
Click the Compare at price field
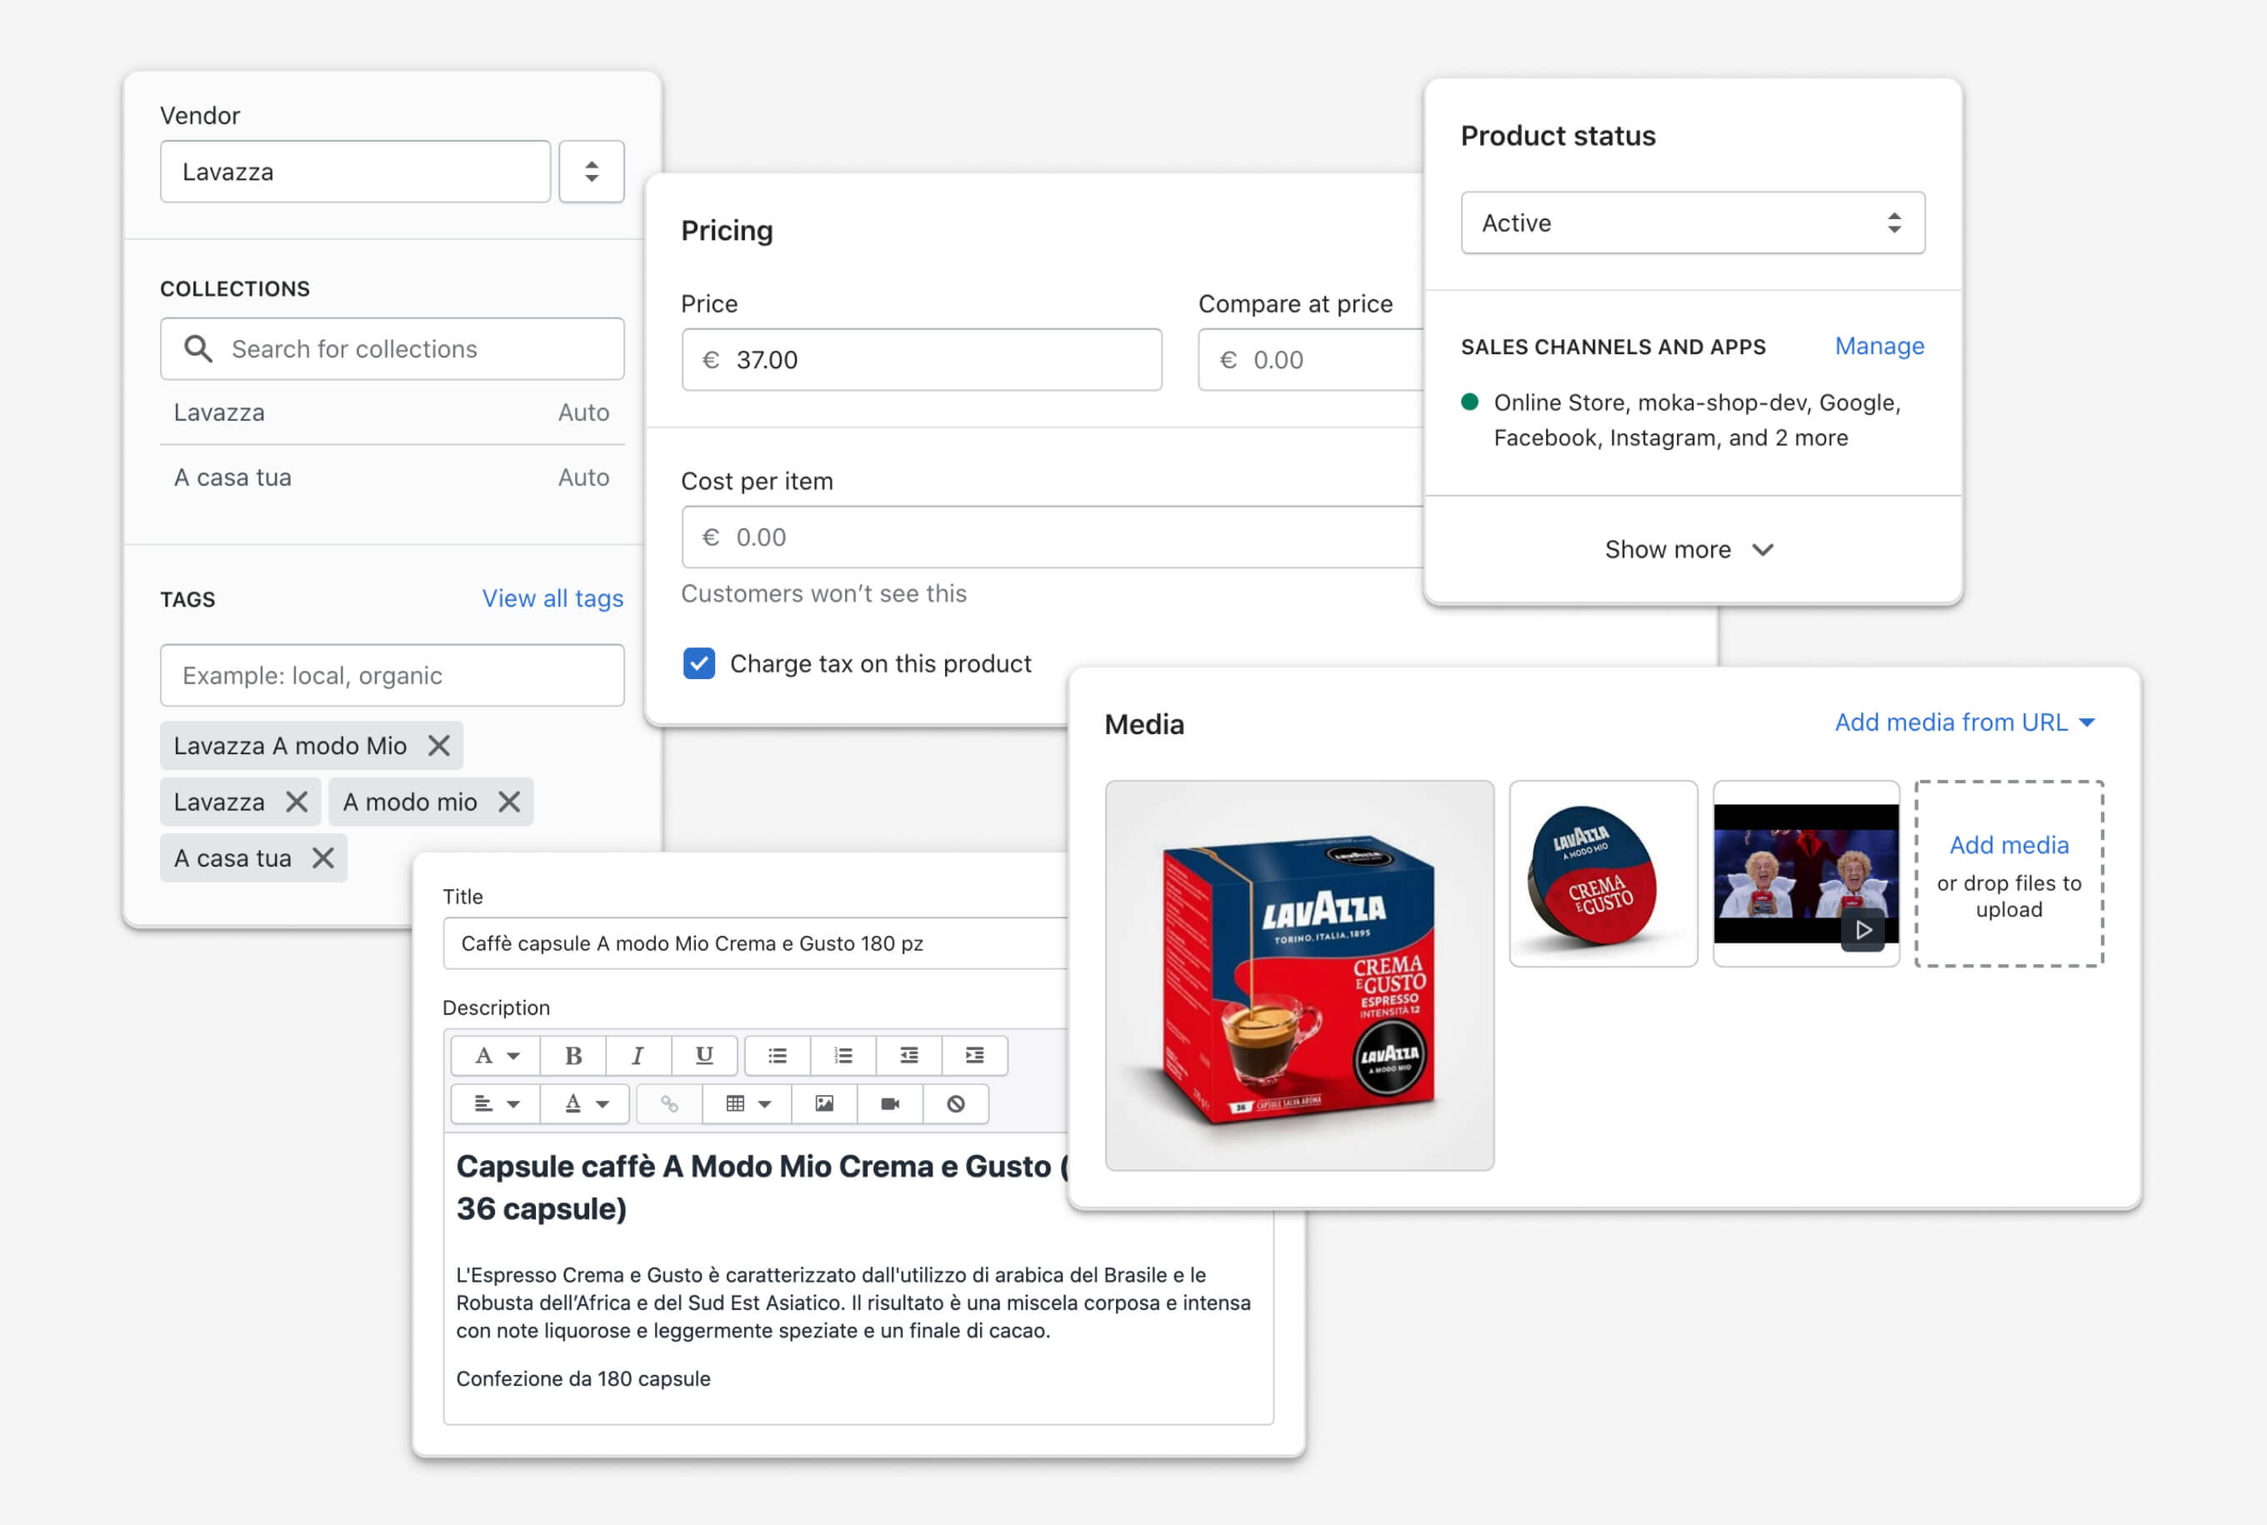tap(1311, 360)
